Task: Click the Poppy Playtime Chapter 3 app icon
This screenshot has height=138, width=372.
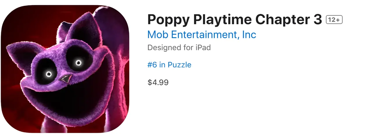Action: coord(65,69)
